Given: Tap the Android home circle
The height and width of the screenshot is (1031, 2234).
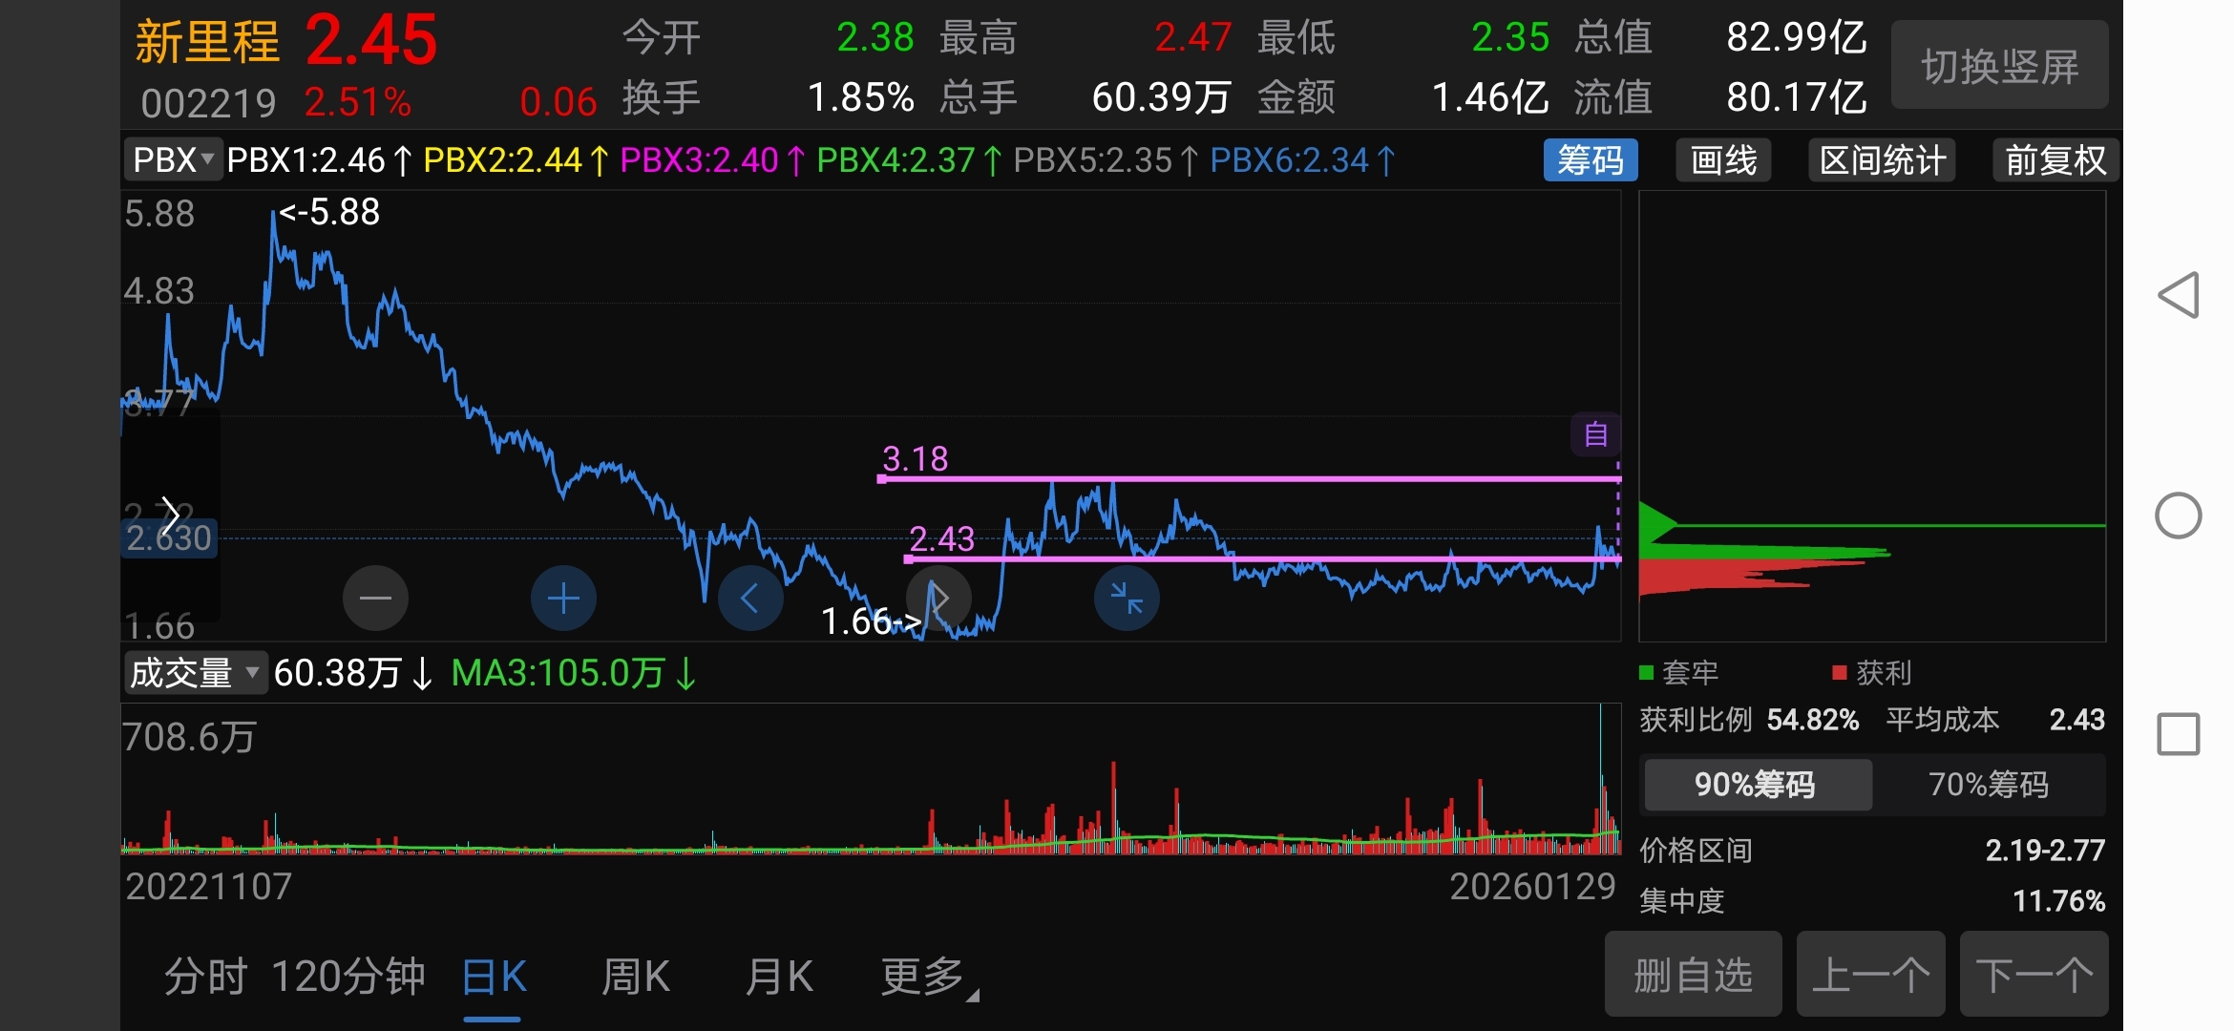Looking at the screenshot, I should coord(2179,515).
